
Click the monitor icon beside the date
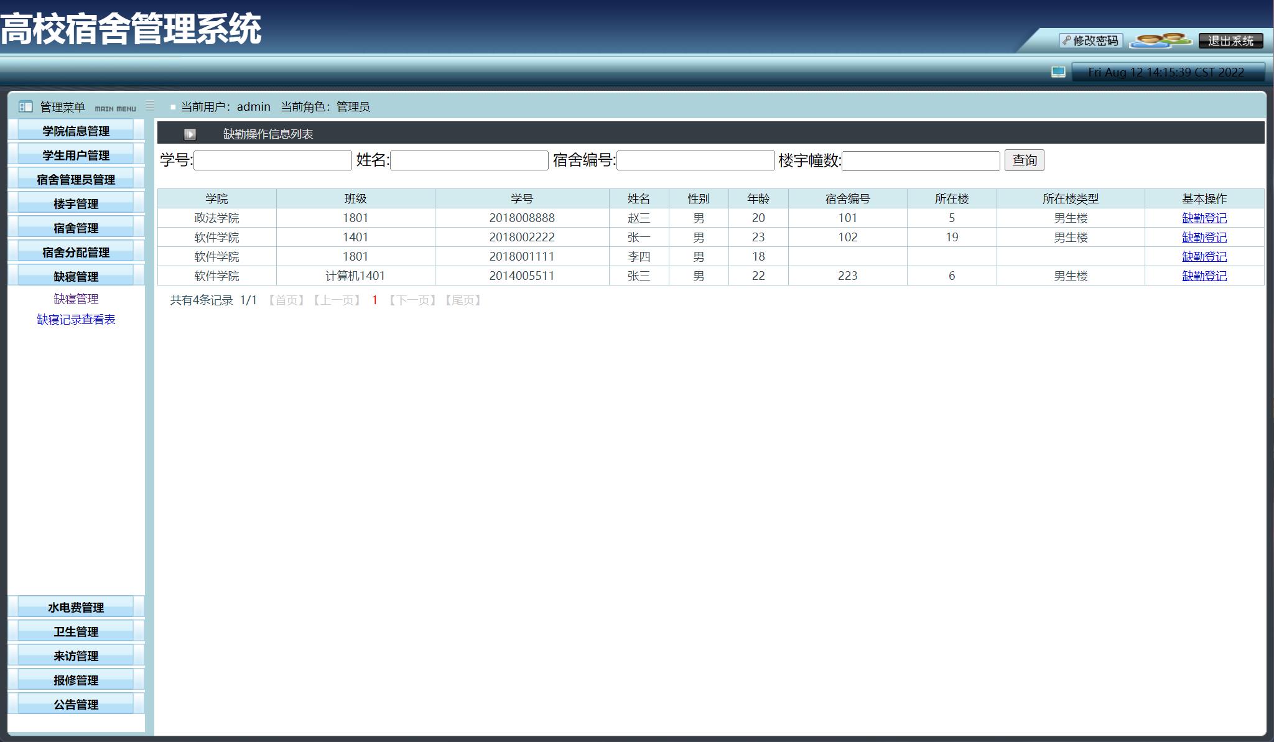(x=1058, y=72)
